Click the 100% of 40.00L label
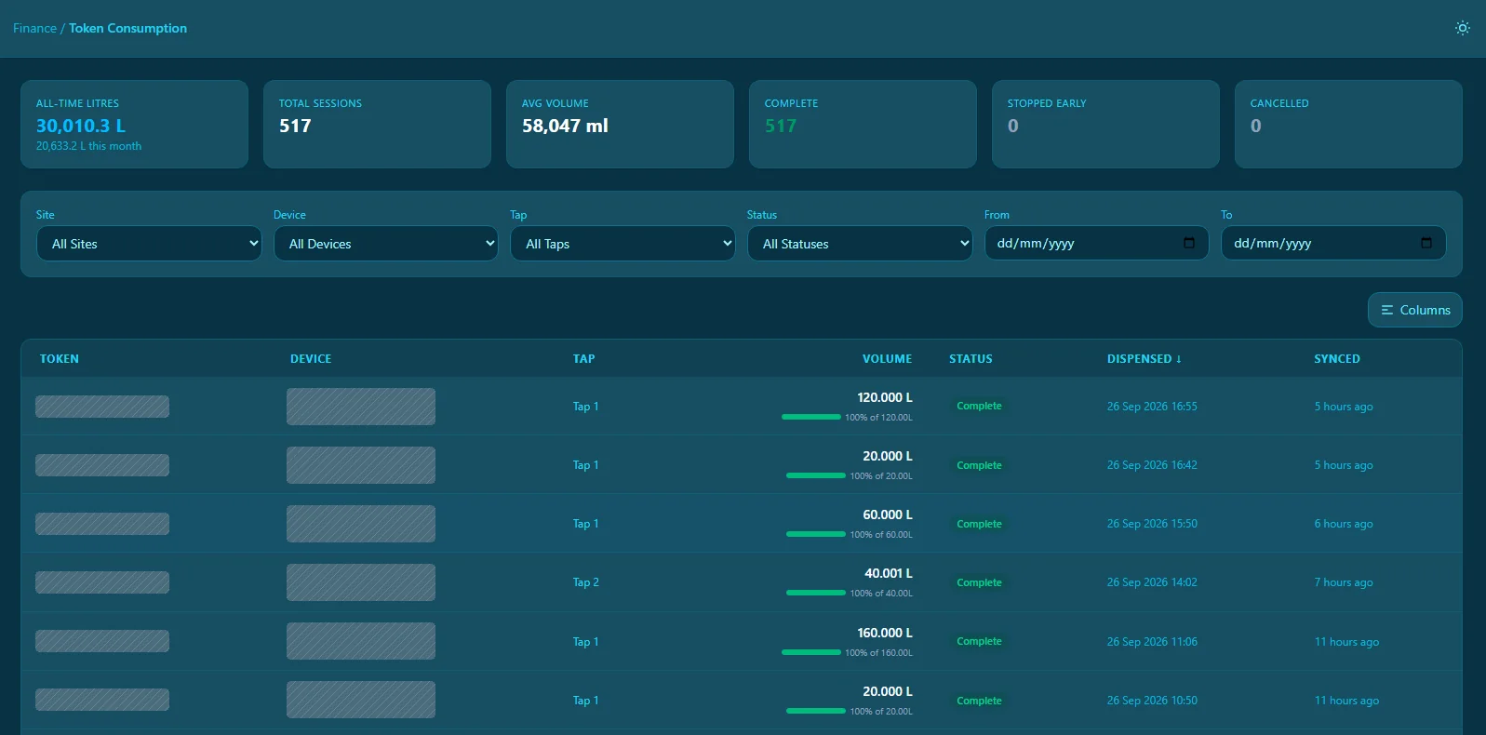1486x735 pixels. tap(881, 594)
